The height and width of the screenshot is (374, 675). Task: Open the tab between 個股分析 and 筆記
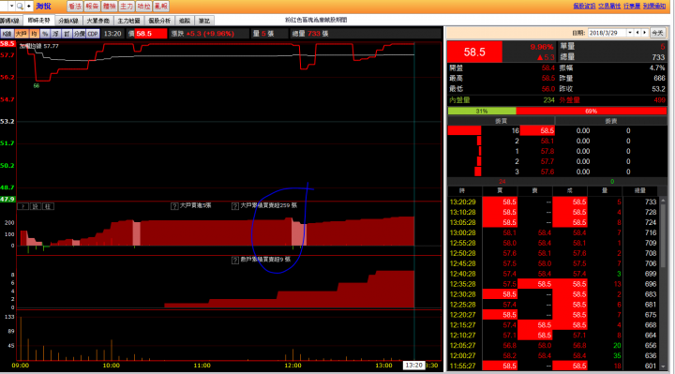[185, 21]
